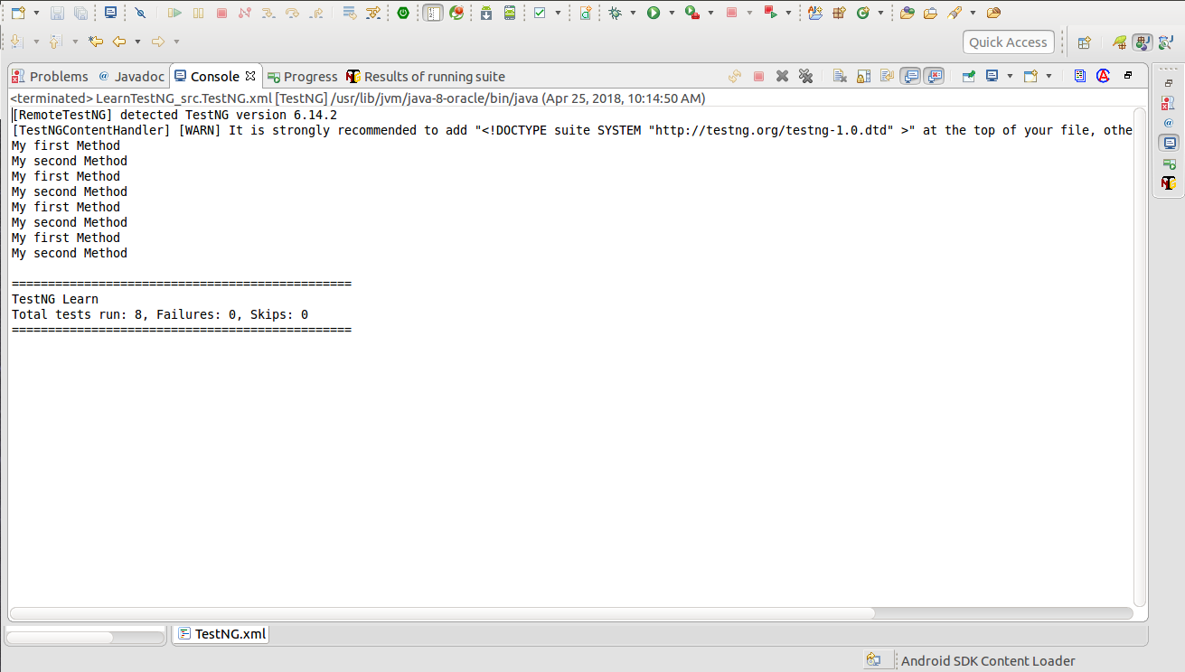Click the green Spring boot dashboard icon
The image size is (1185, 672).
point(403,13)
